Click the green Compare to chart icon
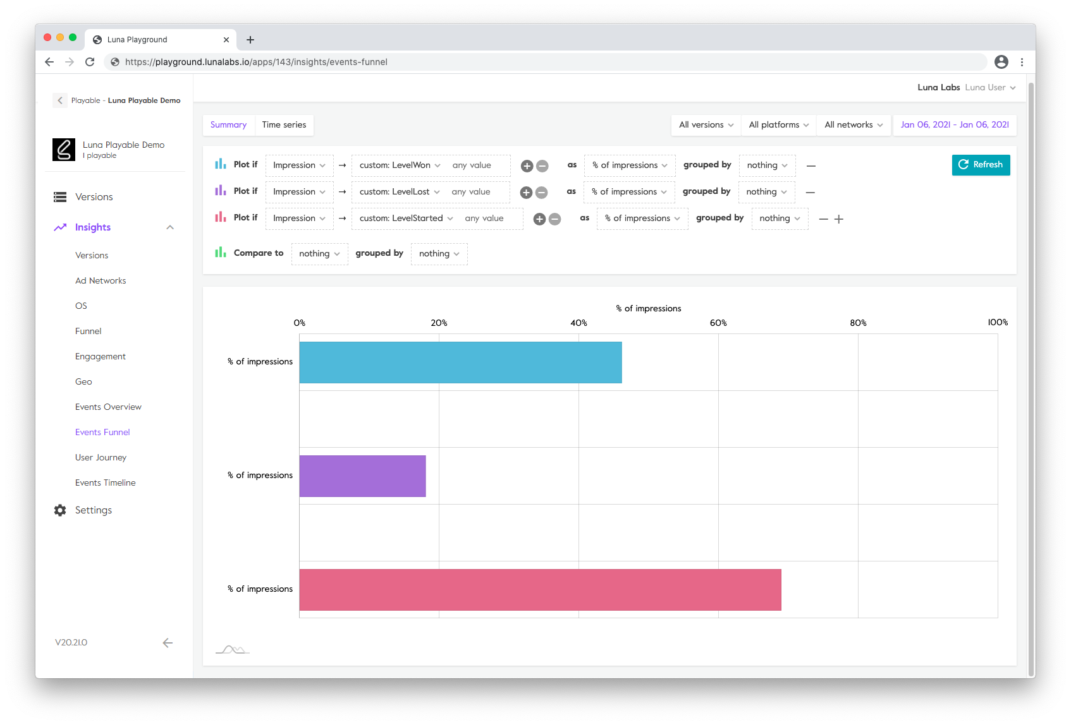The width and height of the screenshot is (1071, 725). click(221, 253)
